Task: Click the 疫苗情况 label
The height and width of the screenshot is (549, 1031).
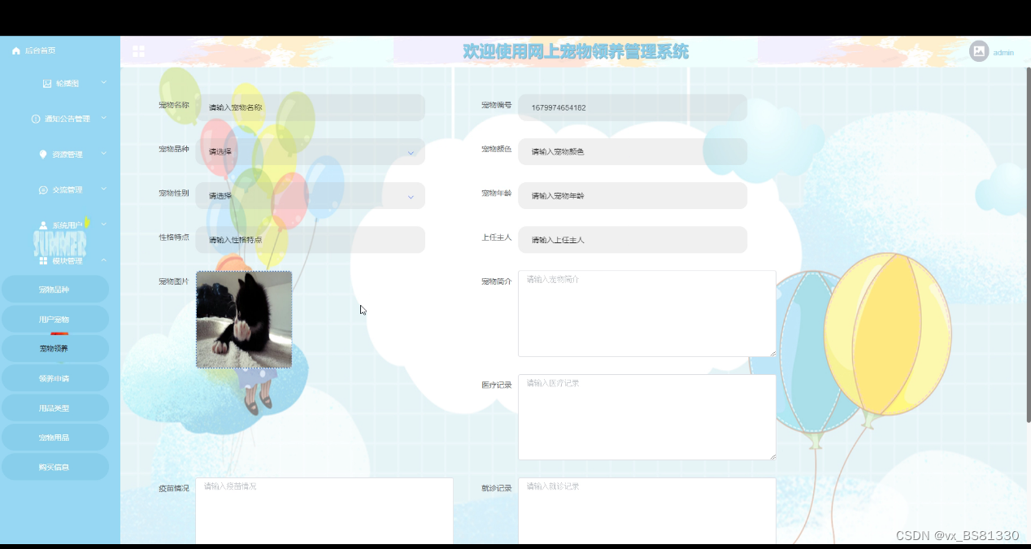Action: click(x=173, y=488)
